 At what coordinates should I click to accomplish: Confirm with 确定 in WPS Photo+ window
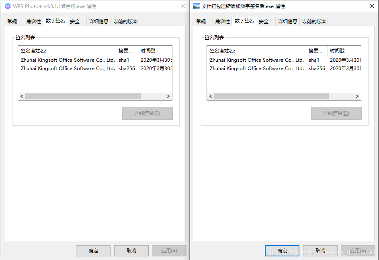(93, 251)
